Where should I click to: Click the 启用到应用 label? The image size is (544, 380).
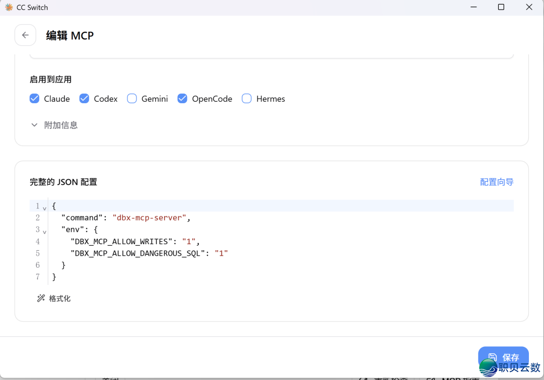point(51,80)
